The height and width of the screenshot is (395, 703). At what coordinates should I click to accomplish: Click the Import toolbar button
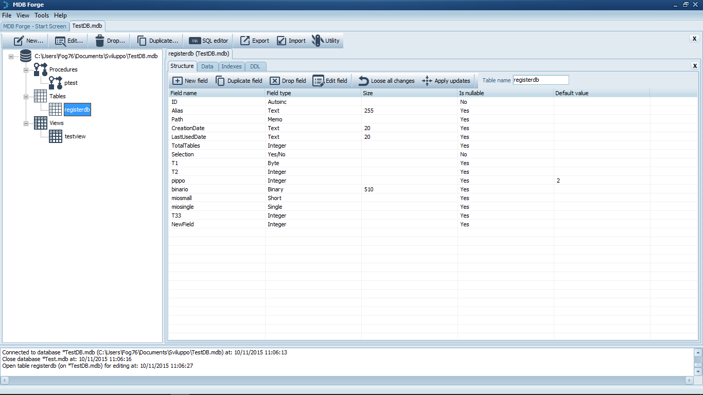tap(291, 41)
